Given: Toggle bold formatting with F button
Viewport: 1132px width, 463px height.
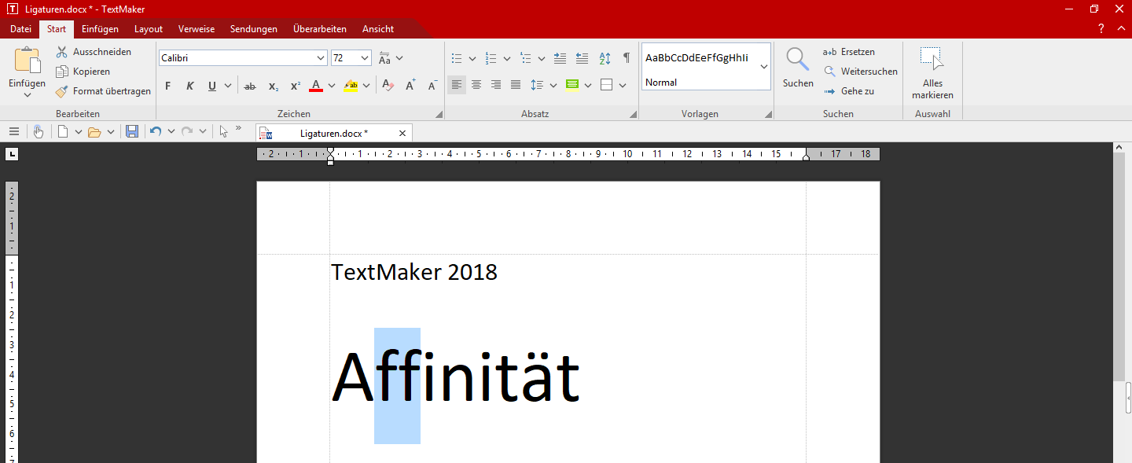Looking at the screenshot, I should pyautogui.click(x=167, y=86).
